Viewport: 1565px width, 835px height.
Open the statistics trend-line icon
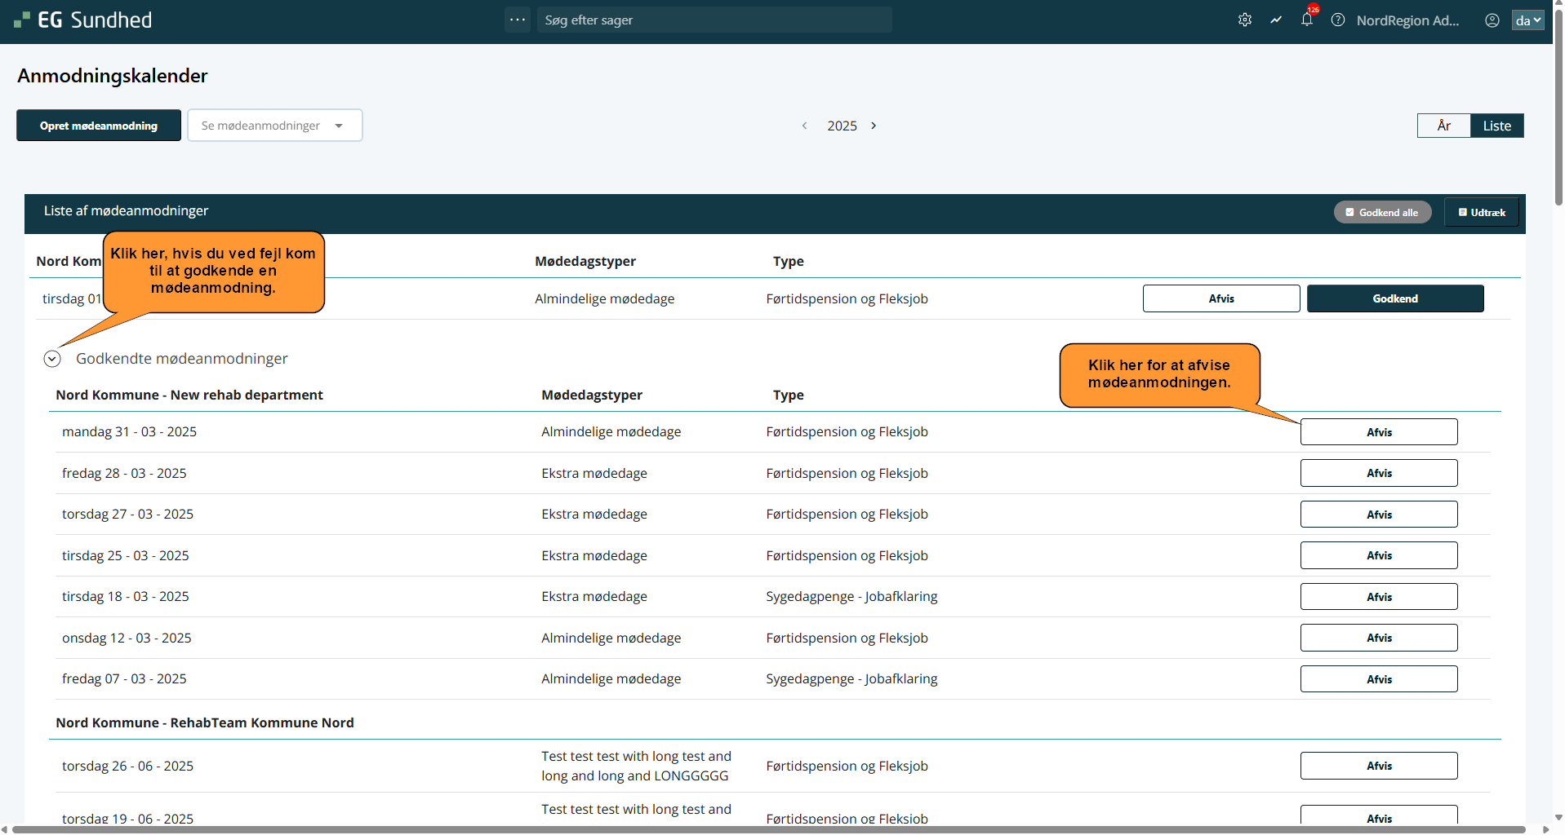[x=1276, y=20]
